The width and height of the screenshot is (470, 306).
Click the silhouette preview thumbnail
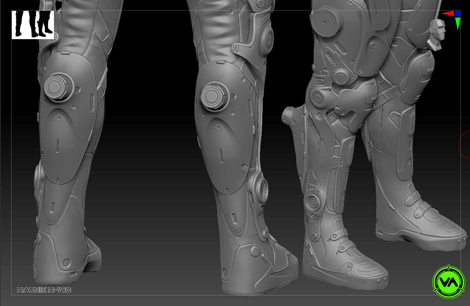33,25
